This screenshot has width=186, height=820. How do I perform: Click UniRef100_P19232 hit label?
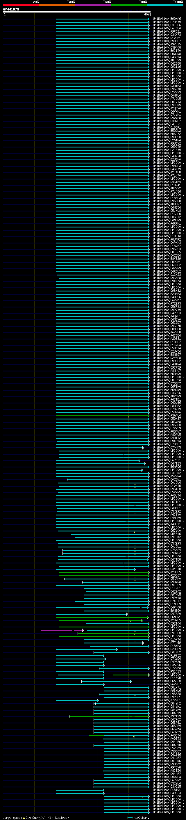(x=167, y=655)
